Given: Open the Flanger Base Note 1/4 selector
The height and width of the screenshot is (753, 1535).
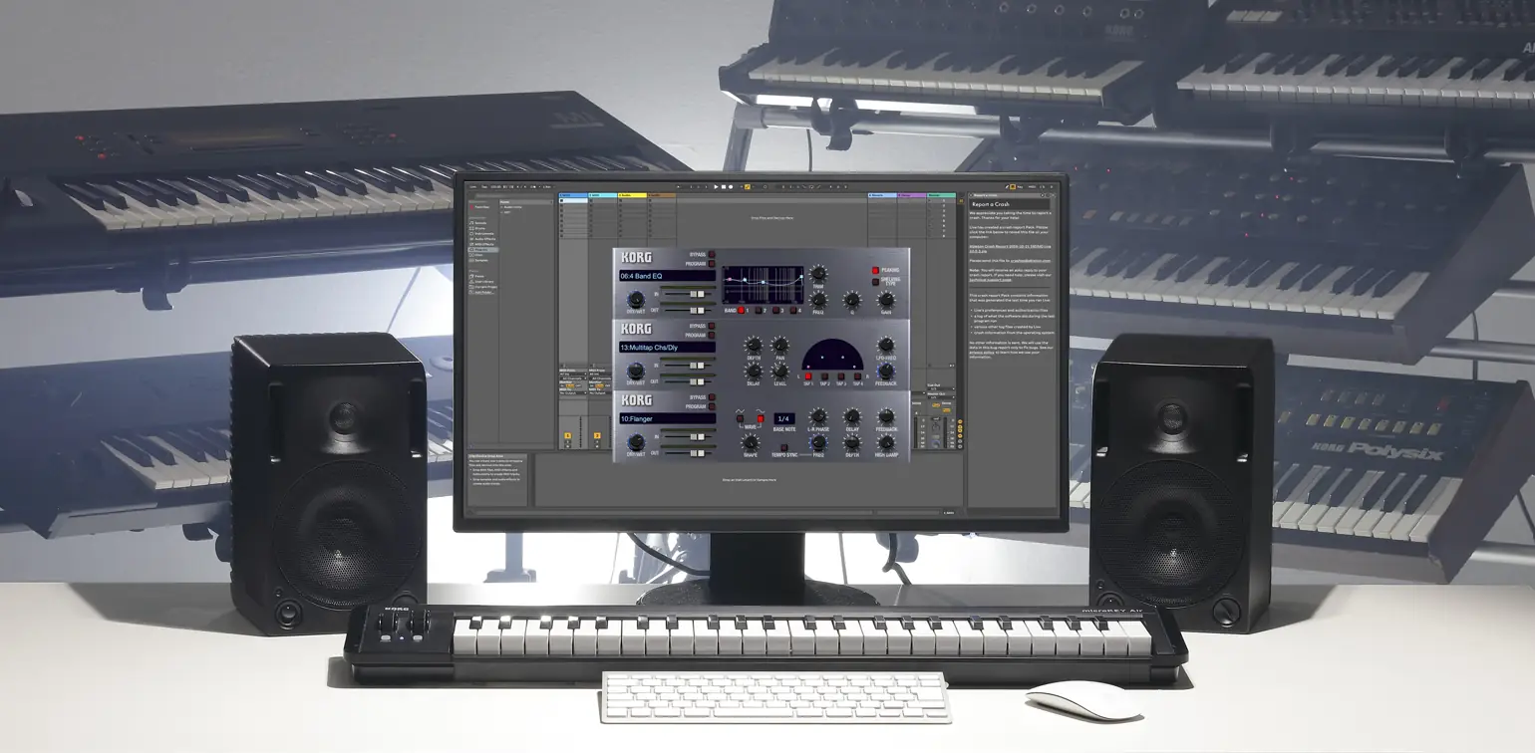Looking at the screenshot, I should click(x=784, y=418).
